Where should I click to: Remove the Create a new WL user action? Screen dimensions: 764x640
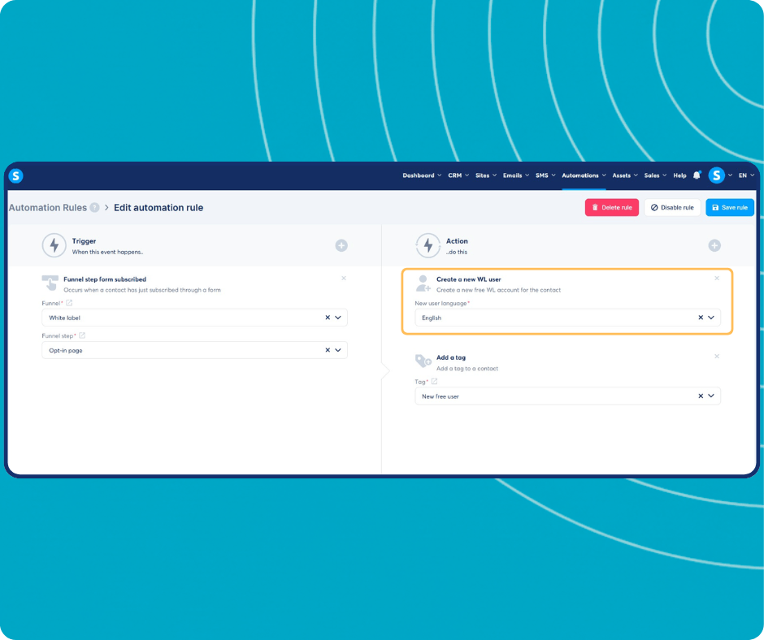coord(717,278)
